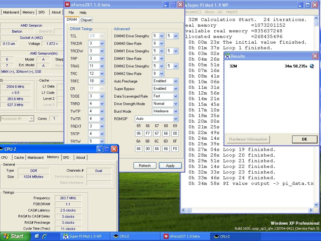The image size is (321, 241).
Task: Click OK in the Results dialog
Action: point(304,139)
